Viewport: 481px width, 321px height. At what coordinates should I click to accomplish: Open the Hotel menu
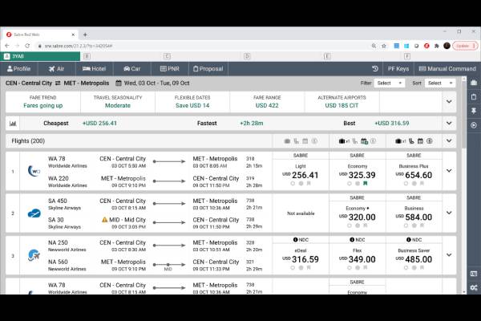coord(94,69)
